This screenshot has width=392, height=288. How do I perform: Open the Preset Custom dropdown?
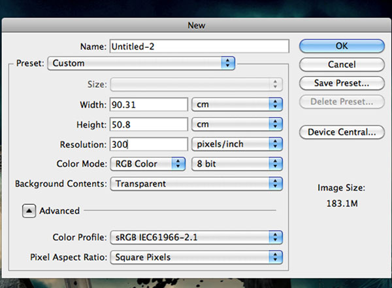pos(141,63)
